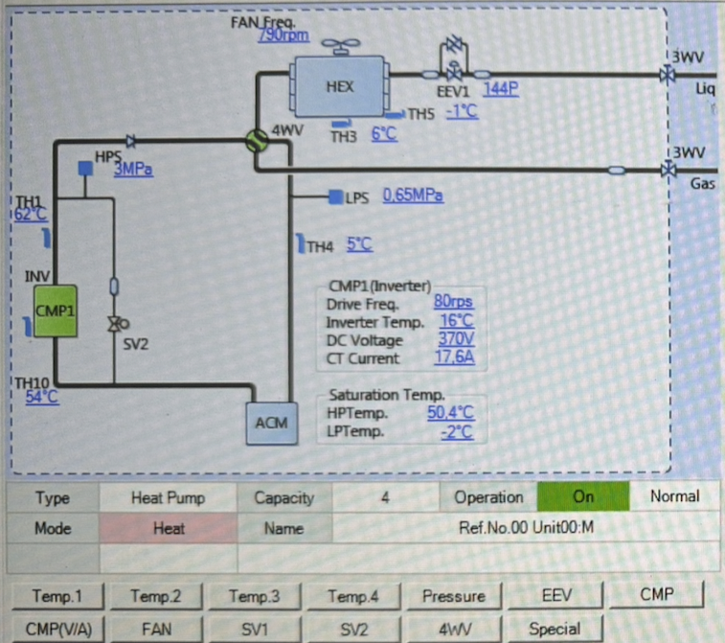Click the SV2 button in bottom row
725x643 pixels.
pyautogui.click(x=353, y=630)
